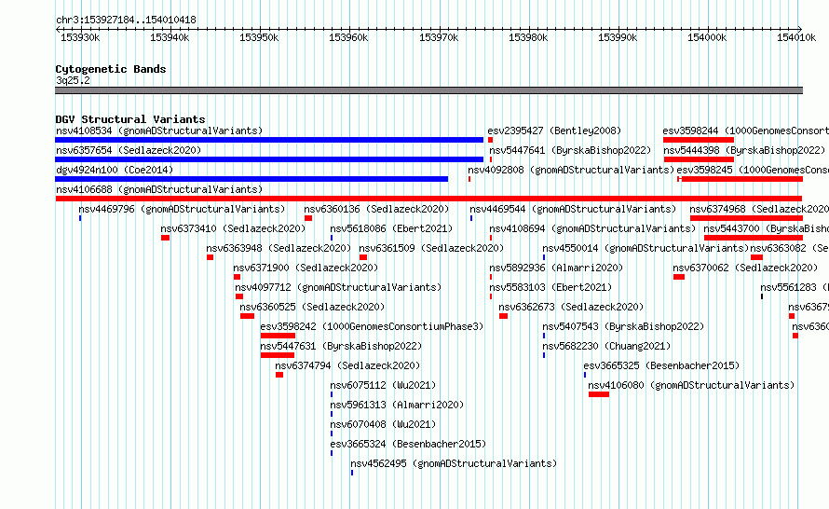The width and height of the screenshot is (829, 509).
Task: Select nsv6363948 (Sedlazeck2020) label
Action: pyautogui.click(x=279, y=248)
